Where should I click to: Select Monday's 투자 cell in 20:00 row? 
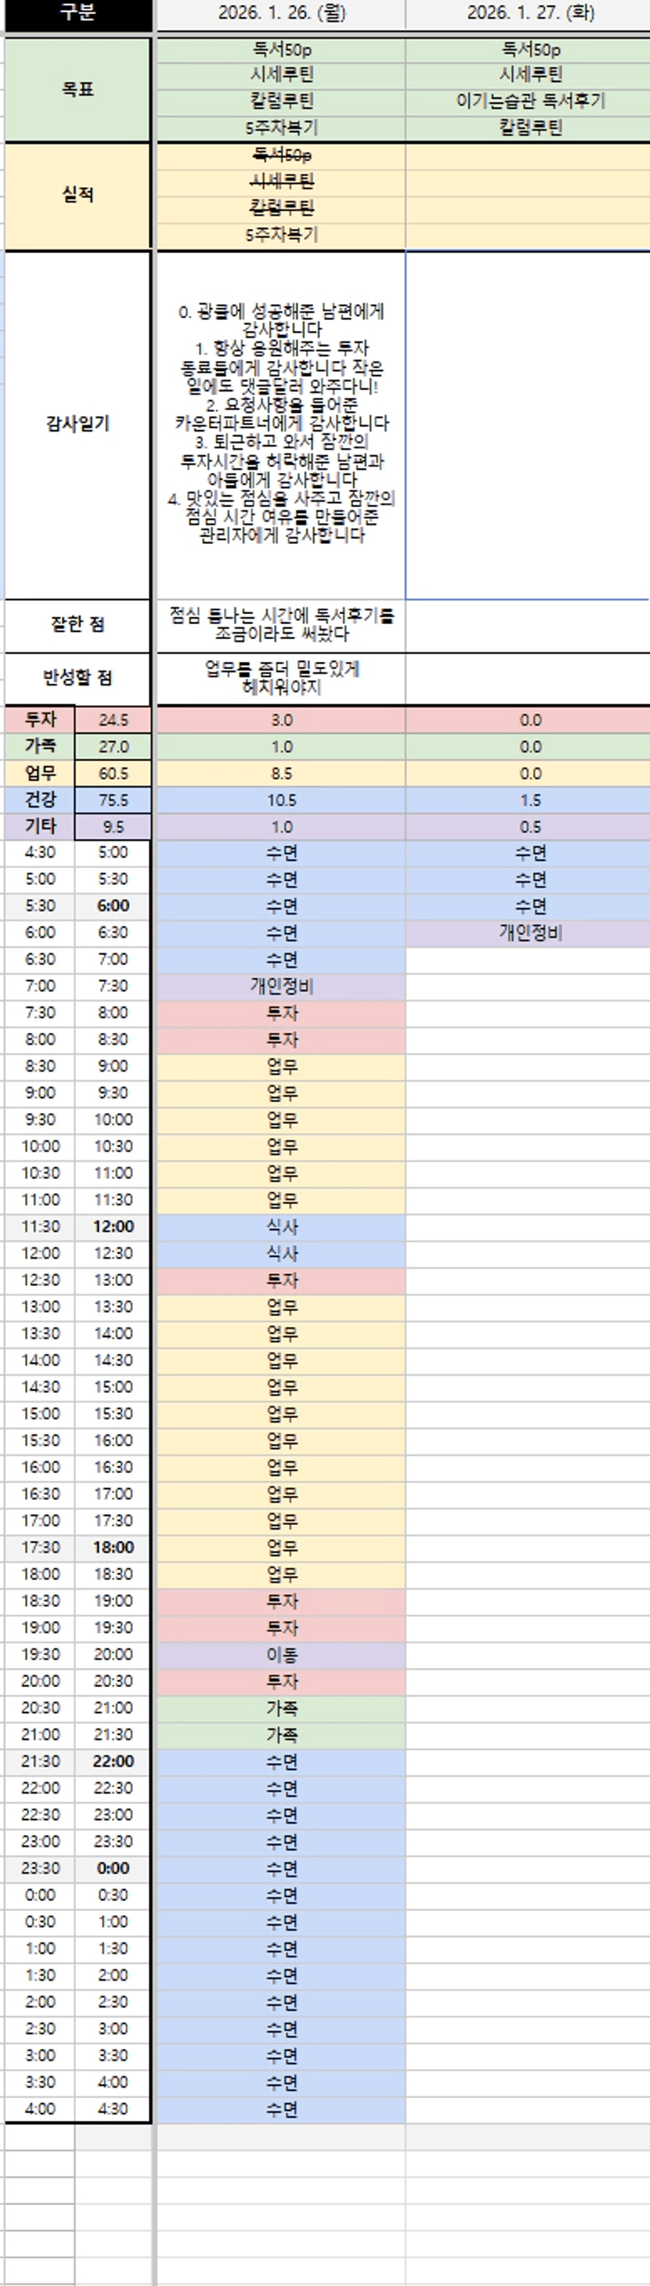[x=281, y=1681]
